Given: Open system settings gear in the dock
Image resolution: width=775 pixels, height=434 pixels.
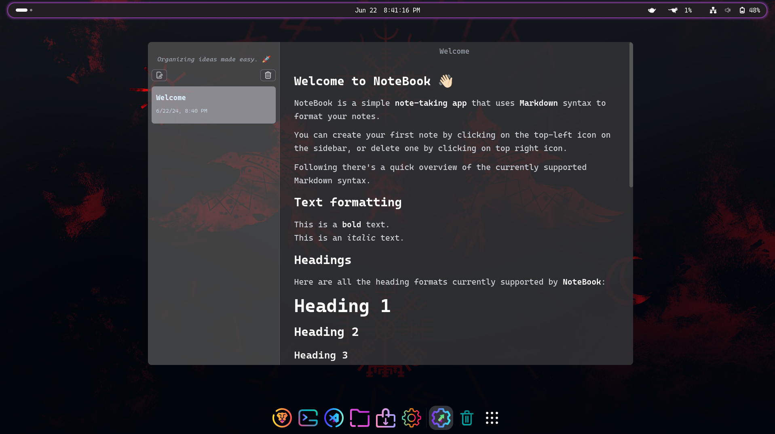Looking at the screenshot, I should (x=412, y=418).
